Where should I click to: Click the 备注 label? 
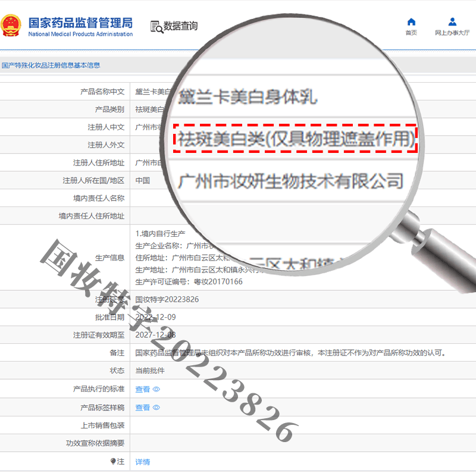pos(117,353)
